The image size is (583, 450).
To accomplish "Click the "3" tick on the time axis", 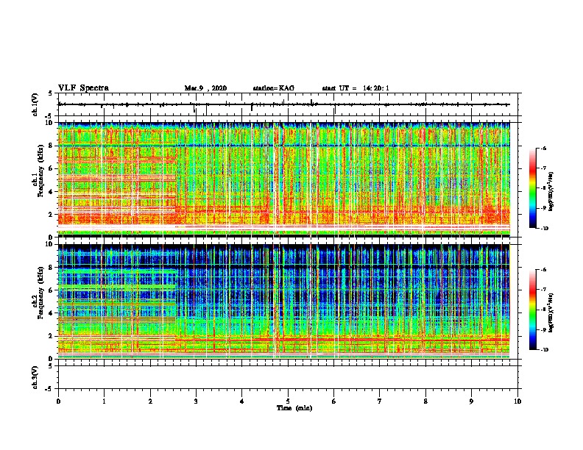I will (x=196, y=401).
